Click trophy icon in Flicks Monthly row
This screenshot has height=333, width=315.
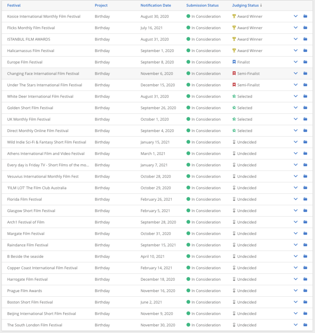pyautogui.click(x=234, y=28)
